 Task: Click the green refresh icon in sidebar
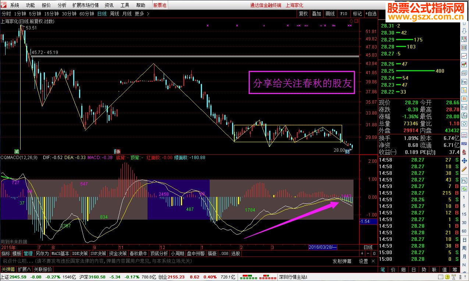tap(464, 189)
